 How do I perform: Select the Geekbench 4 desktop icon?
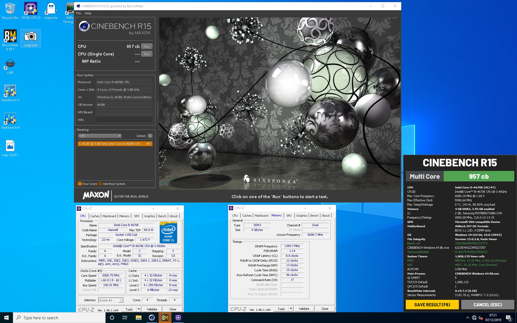point(10,121)
